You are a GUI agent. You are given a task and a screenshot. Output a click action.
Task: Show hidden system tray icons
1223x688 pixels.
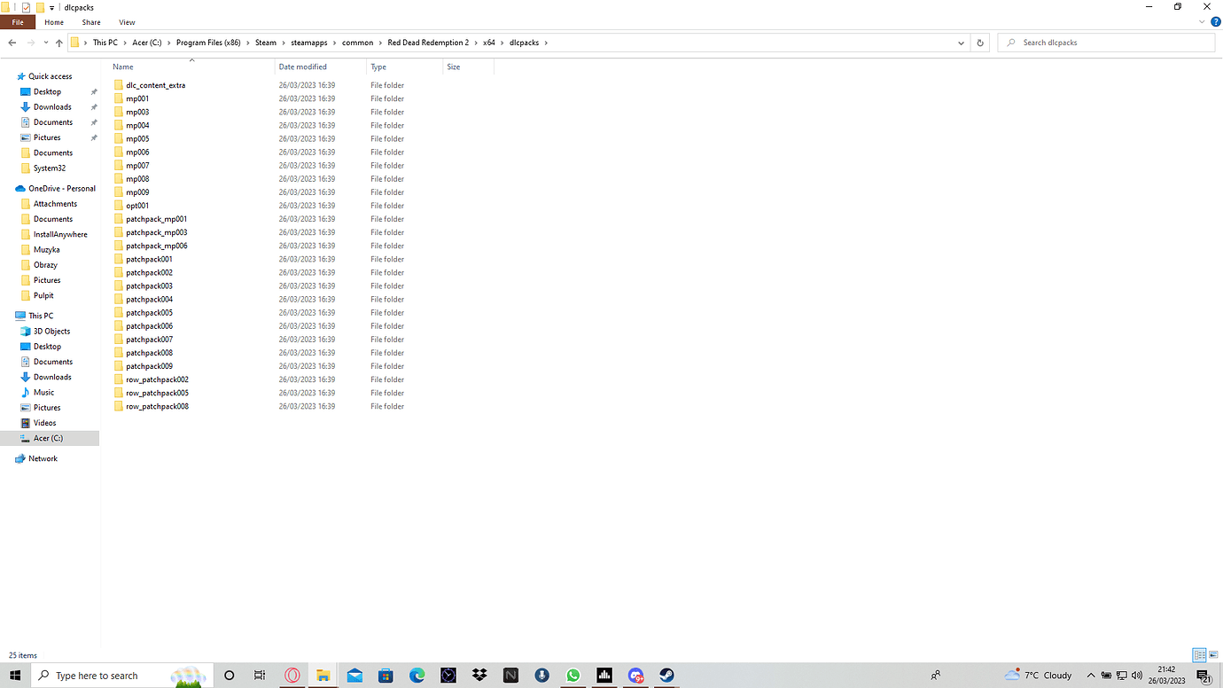[1091, 676]
